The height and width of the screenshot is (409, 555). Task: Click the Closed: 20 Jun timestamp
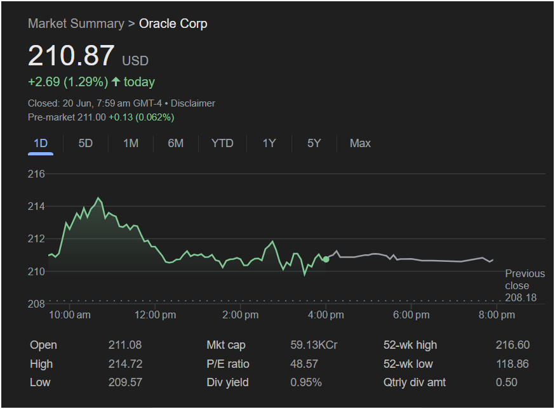(95, 103)
